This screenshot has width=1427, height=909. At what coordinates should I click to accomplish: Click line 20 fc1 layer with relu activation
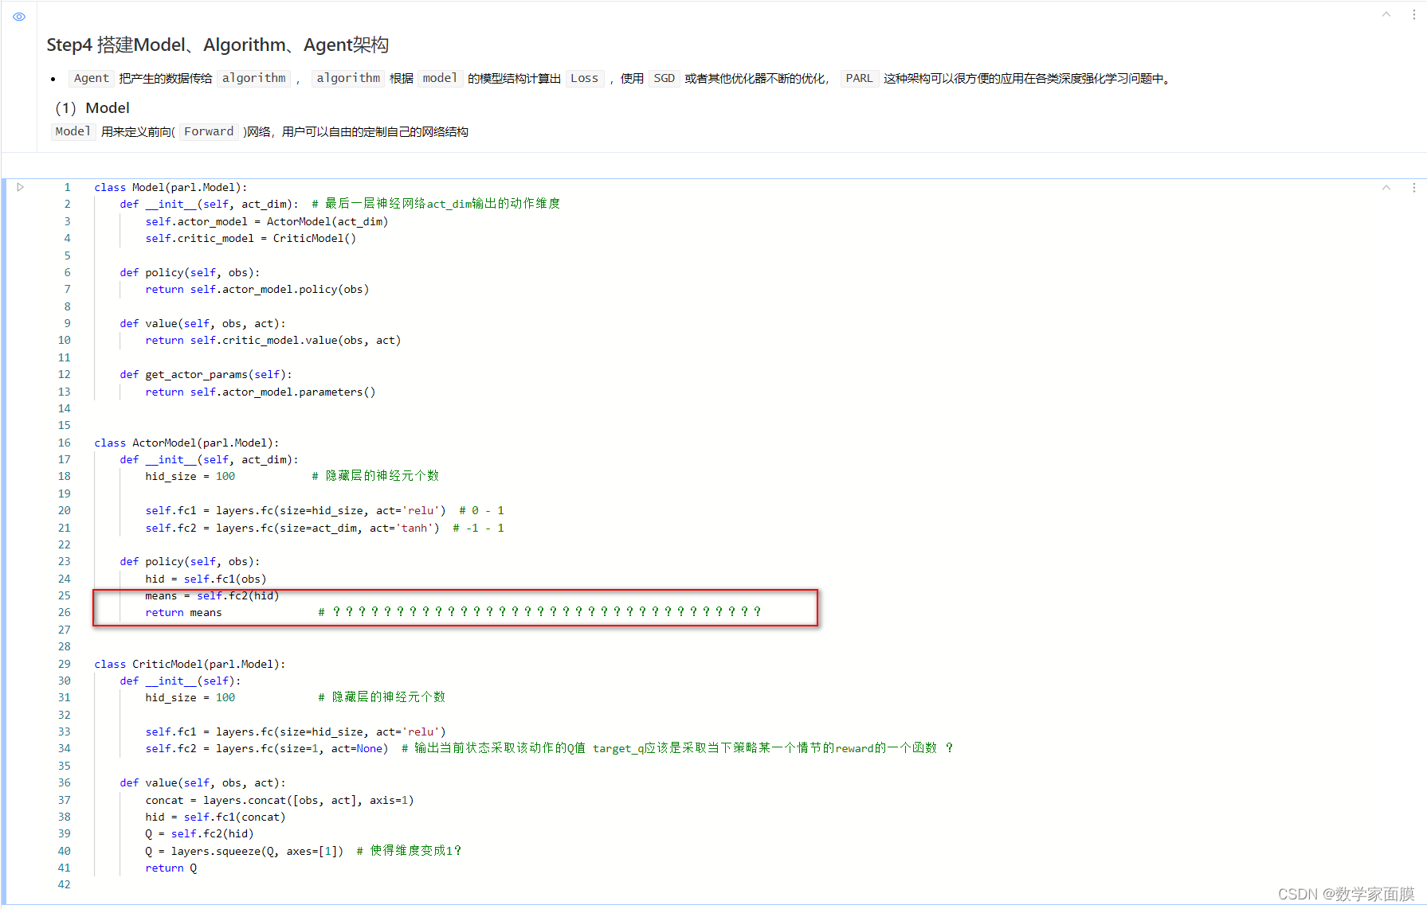(x=296, y=510)
